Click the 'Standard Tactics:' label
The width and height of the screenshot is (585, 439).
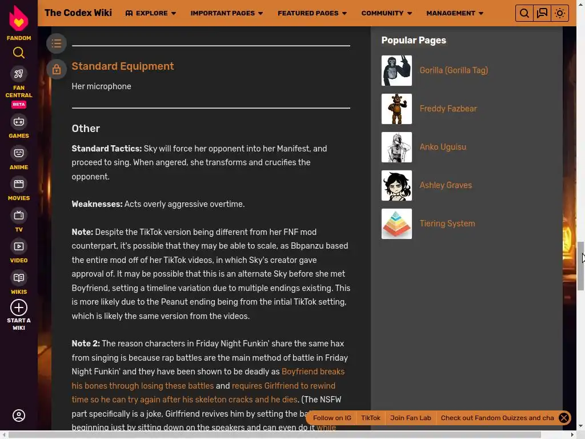coord(107,149)
